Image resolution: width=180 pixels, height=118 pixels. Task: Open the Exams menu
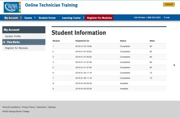coord(28,18)
